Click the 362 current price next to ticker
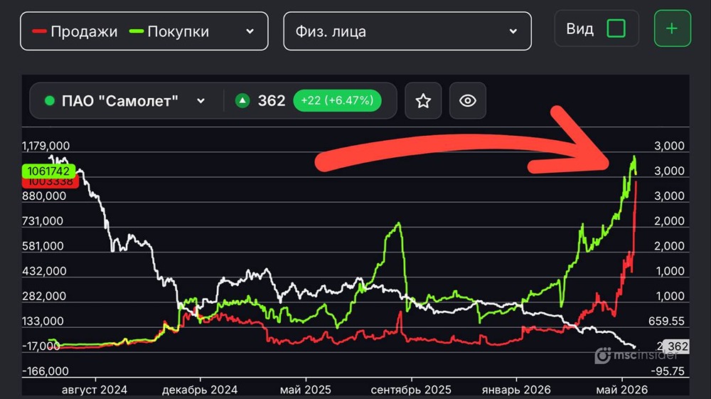Image resolution: width=711 pixels, height=399 pixels. coord(272,100)
